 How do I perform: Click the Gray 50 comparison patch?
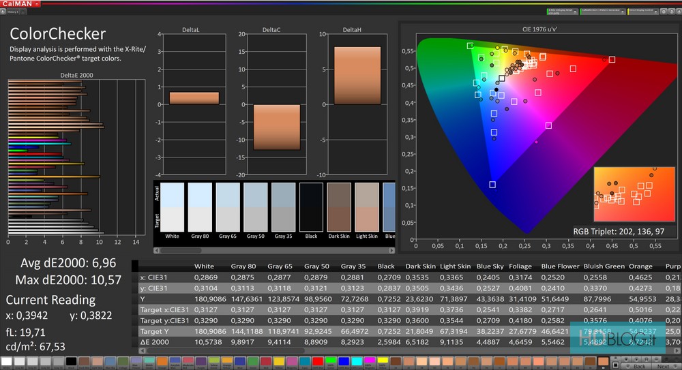tap(256, 206)
